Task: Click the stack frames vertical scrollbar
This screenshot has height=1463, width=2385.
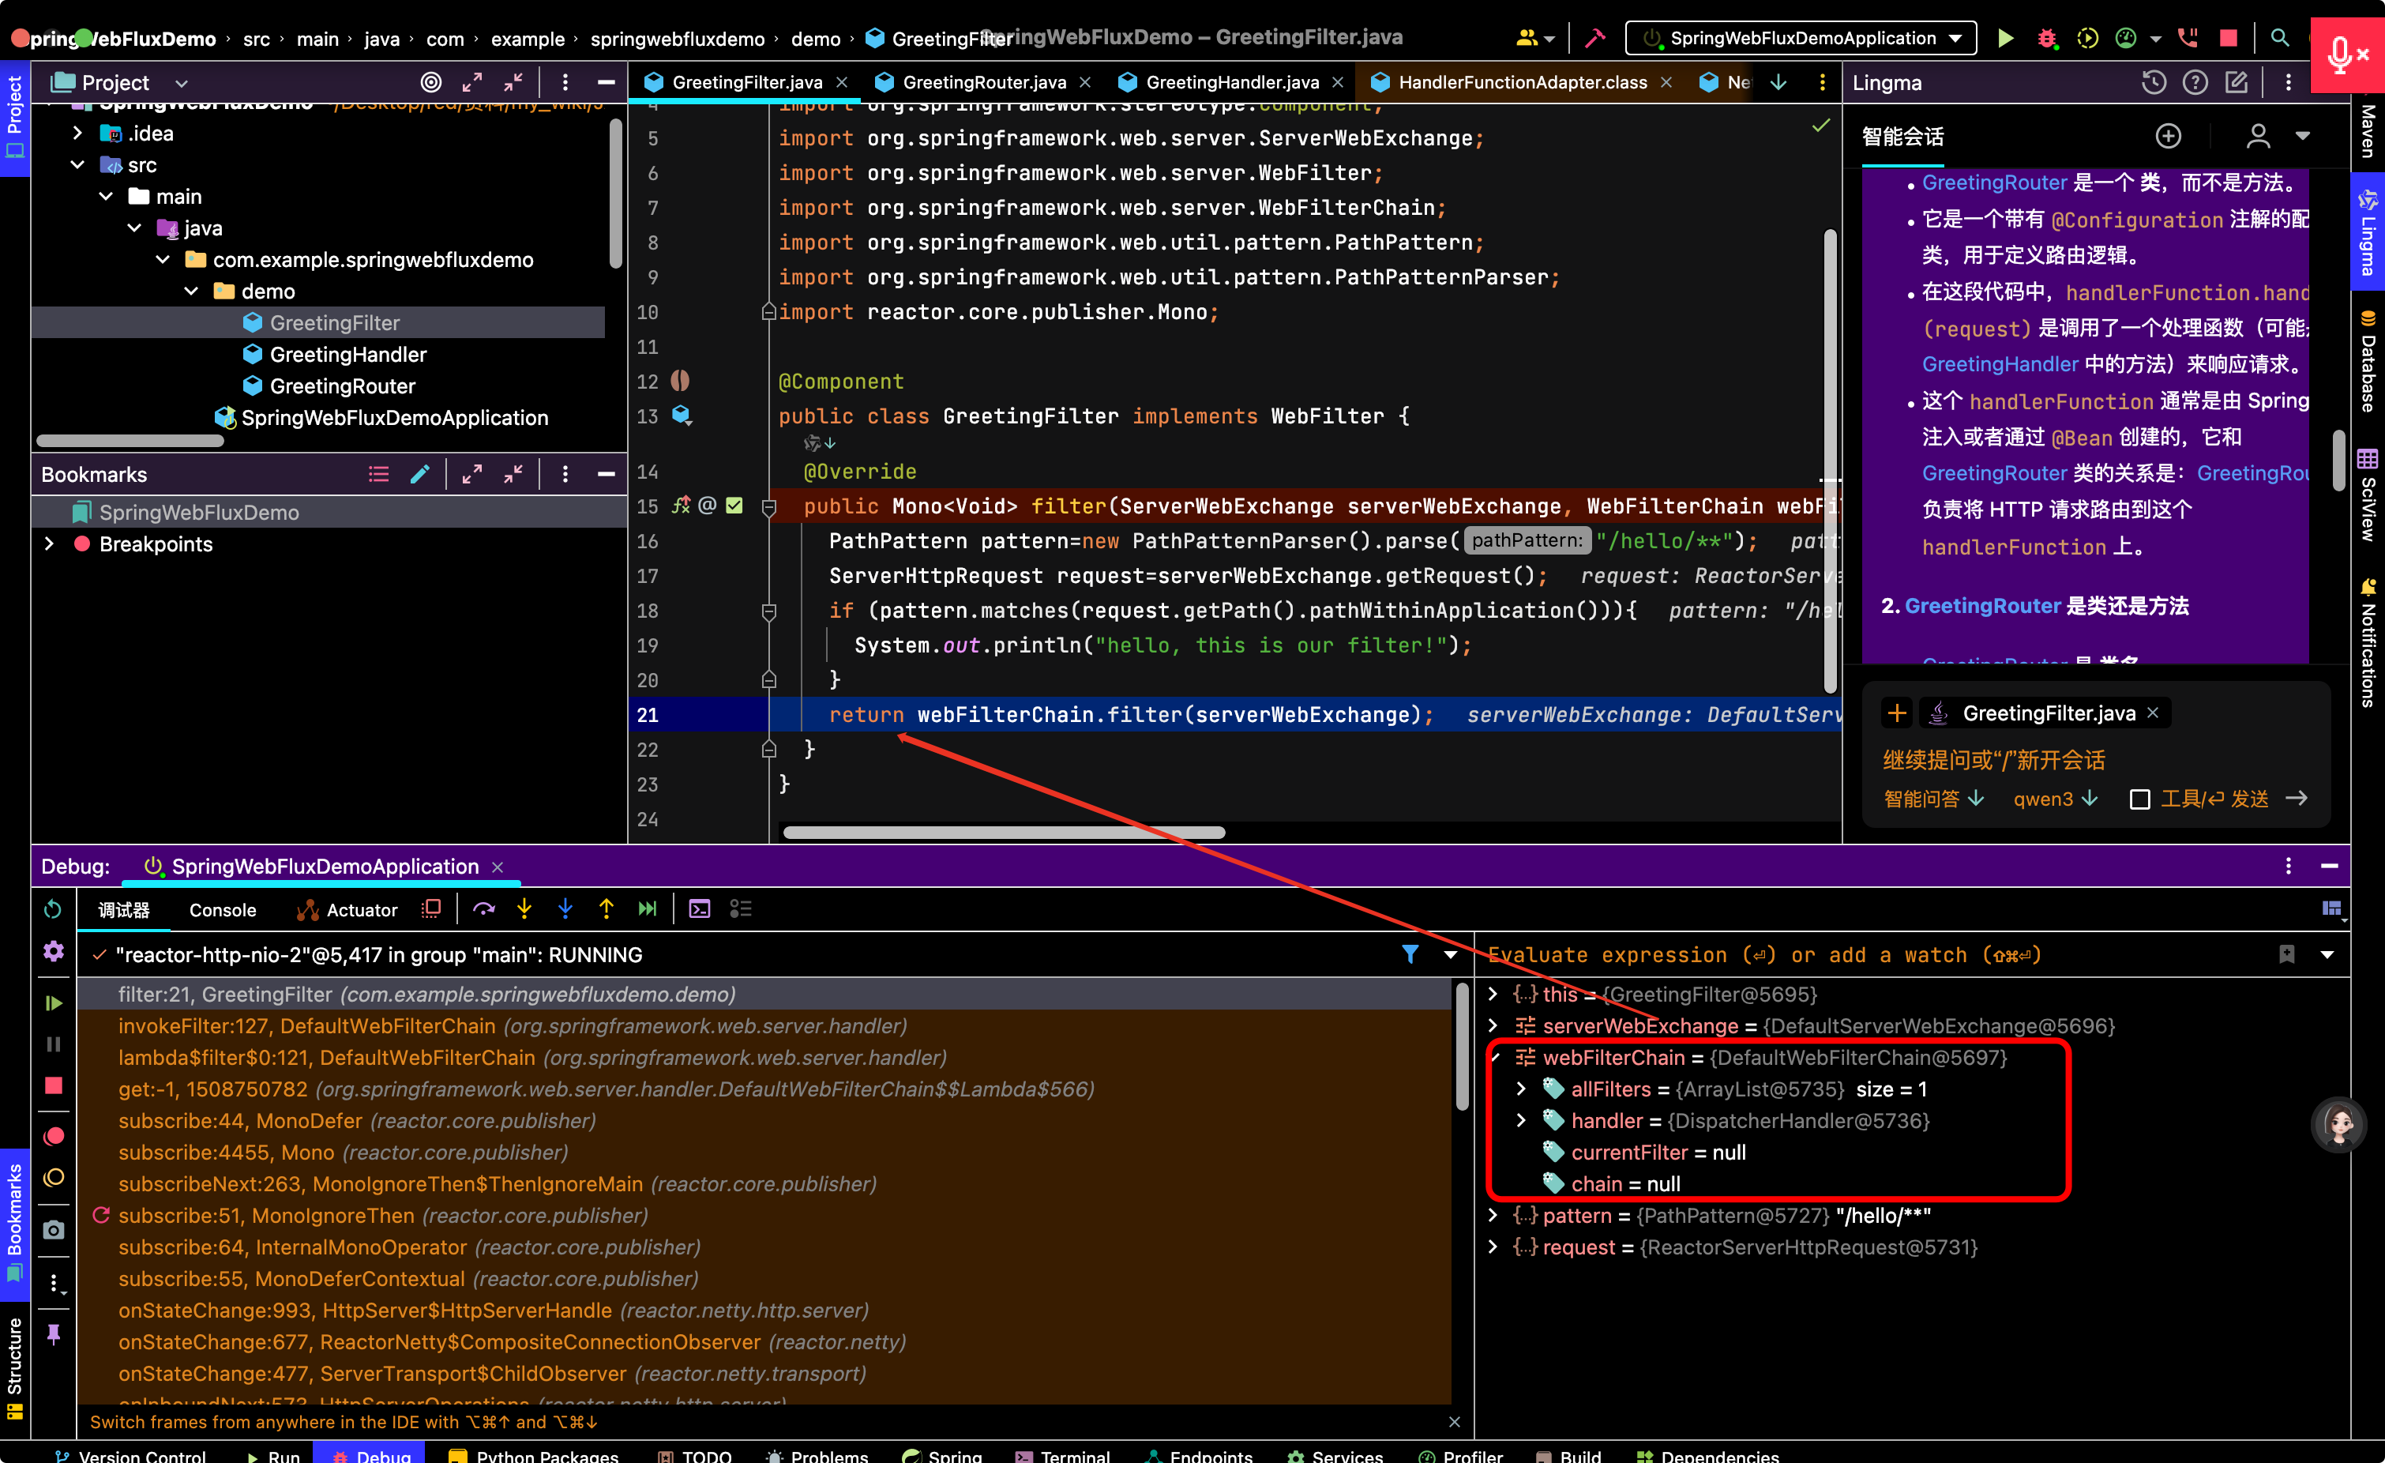Action: (x=1462, y=1046)
